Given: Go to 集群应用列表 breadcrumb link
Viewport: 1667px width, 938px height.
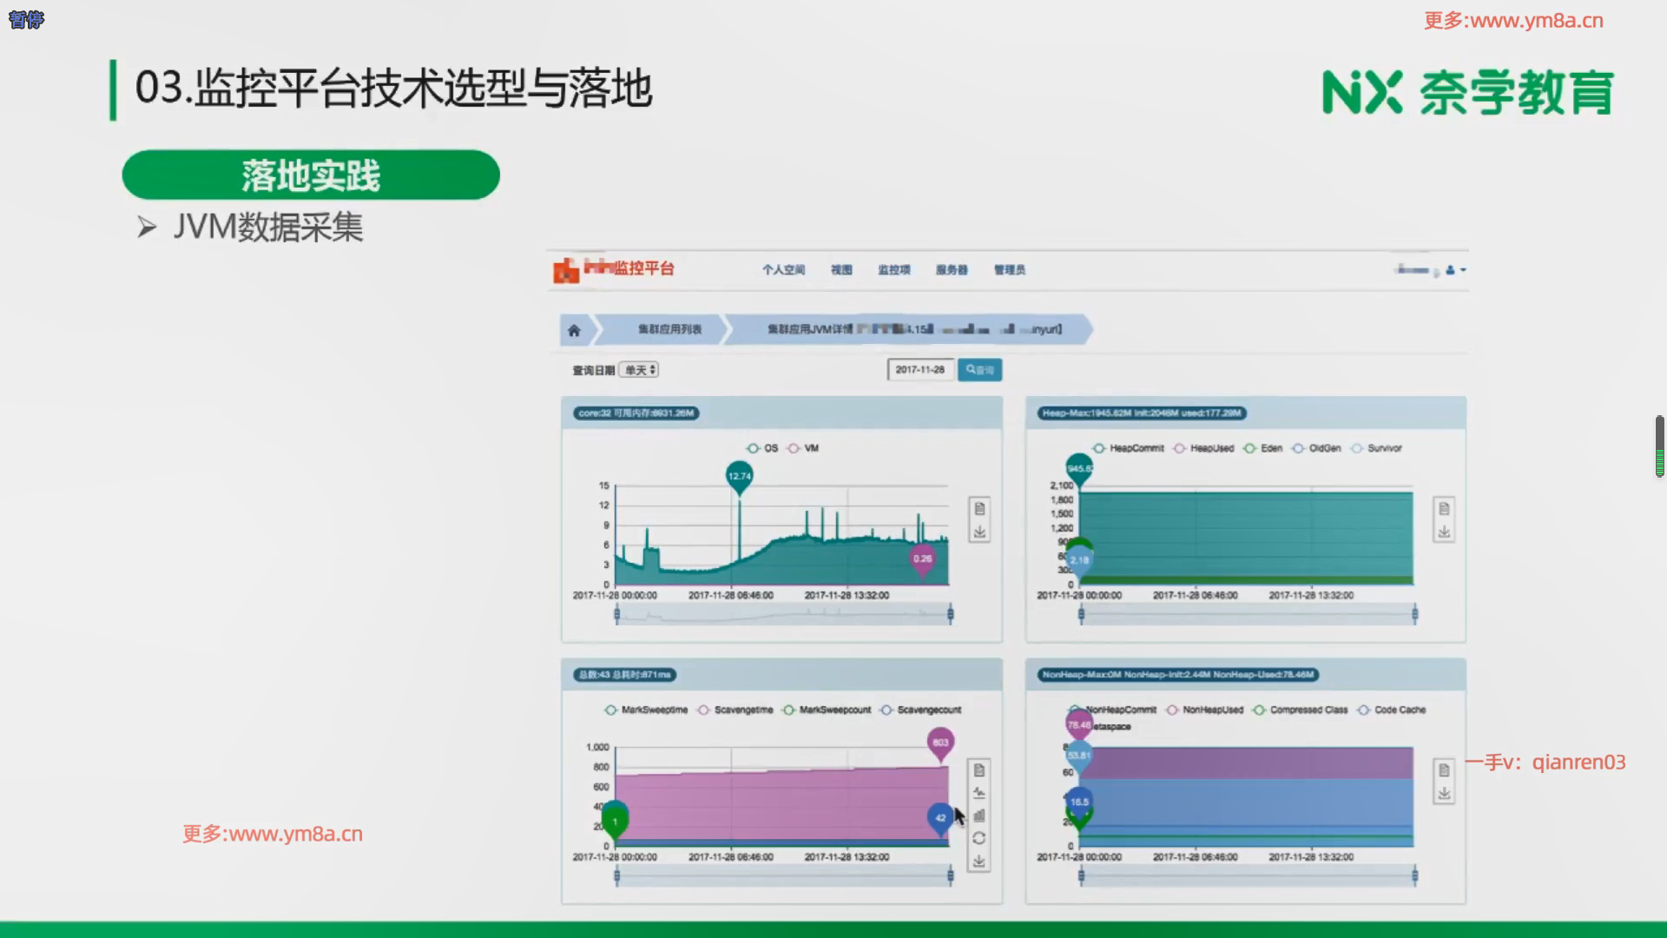Looking at the screenshot, I should click(x=669, y=330).
